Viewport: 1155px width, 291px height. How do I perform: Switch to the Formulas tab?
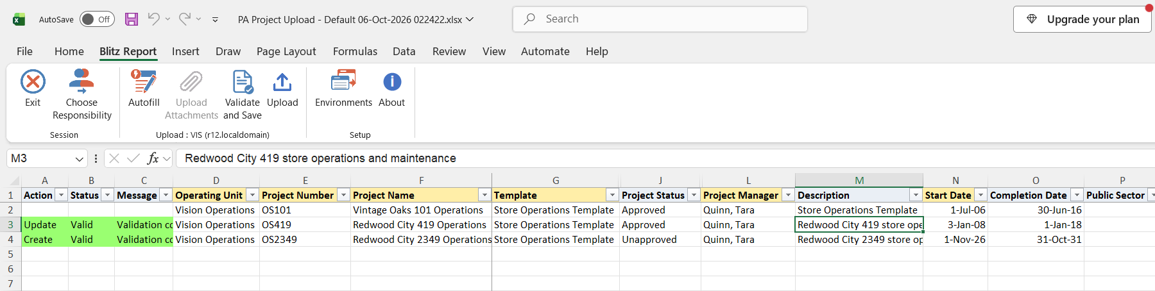coord(355,51)
